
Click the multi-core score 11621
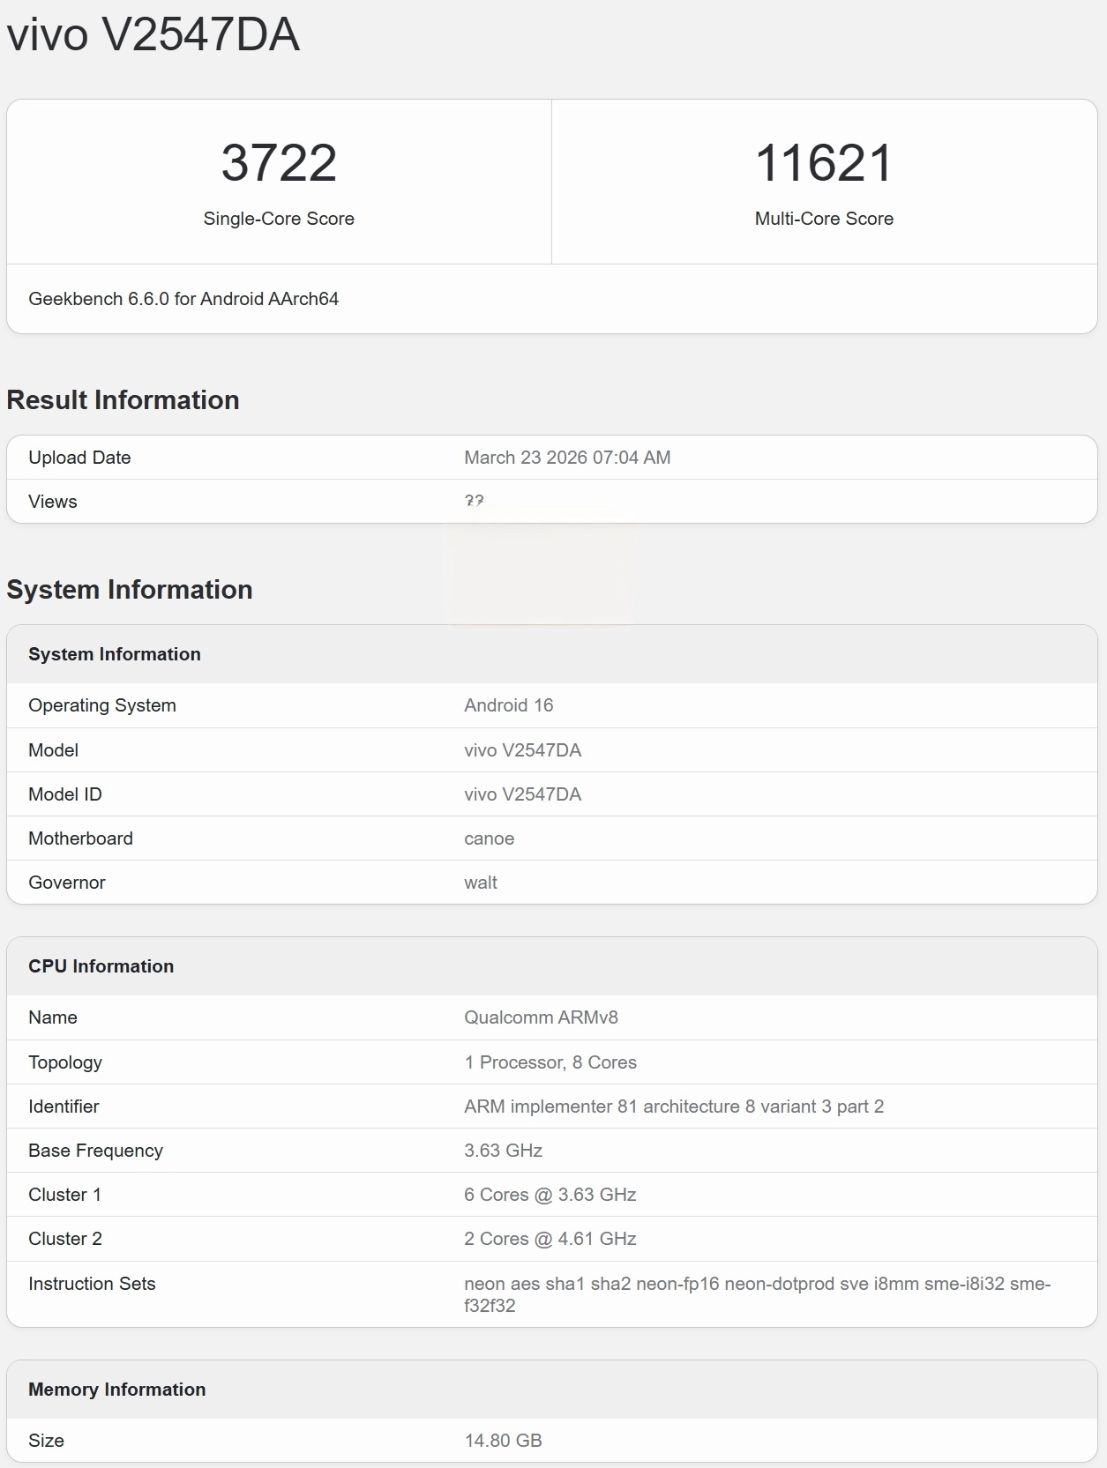tap(824, 163)
